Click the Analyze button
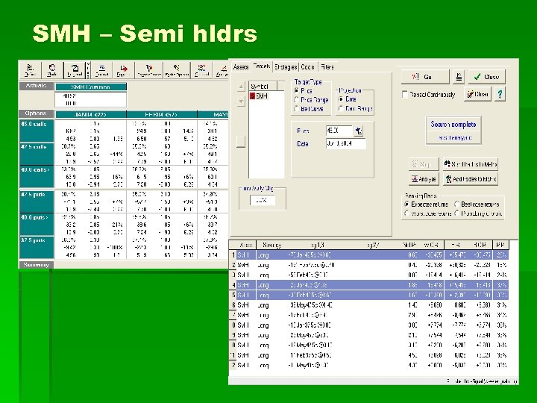The height and width of the screenshot is (403, 537). pyautogui.click(x=424, y=179)
